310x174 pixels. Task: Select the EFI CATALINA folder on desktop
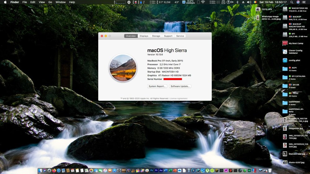[285, 77]
